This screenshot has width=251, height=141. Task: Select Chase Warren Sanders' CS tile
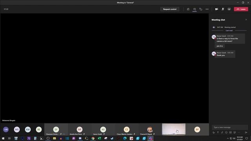point(127,129)
